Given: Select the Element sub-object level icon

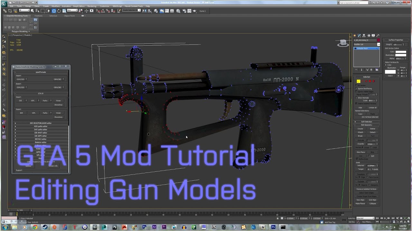Looking at the screenshot, I should (x=374, y=81).
